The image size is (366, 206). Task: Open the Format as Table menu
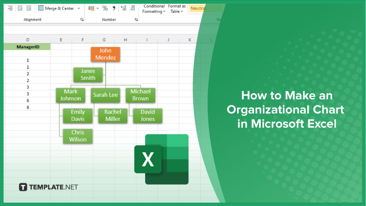tap(177, 9)
